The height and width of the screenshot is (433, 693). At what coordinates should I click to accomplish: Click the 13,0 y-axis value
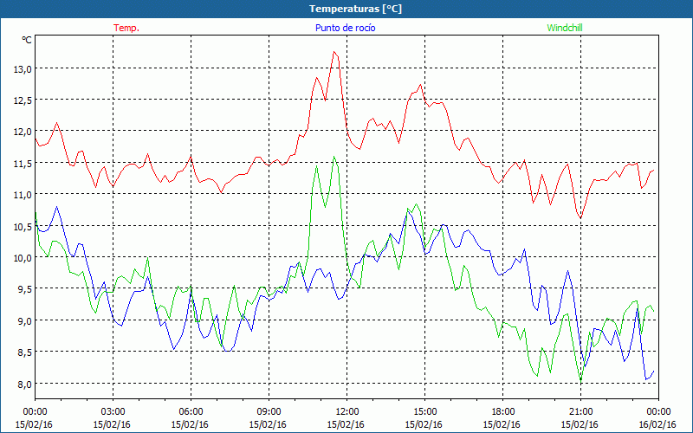[24, 69]
